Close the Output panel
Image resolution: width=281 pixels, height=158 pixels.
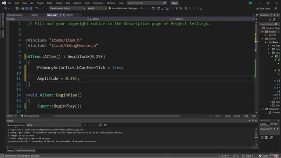256,121
